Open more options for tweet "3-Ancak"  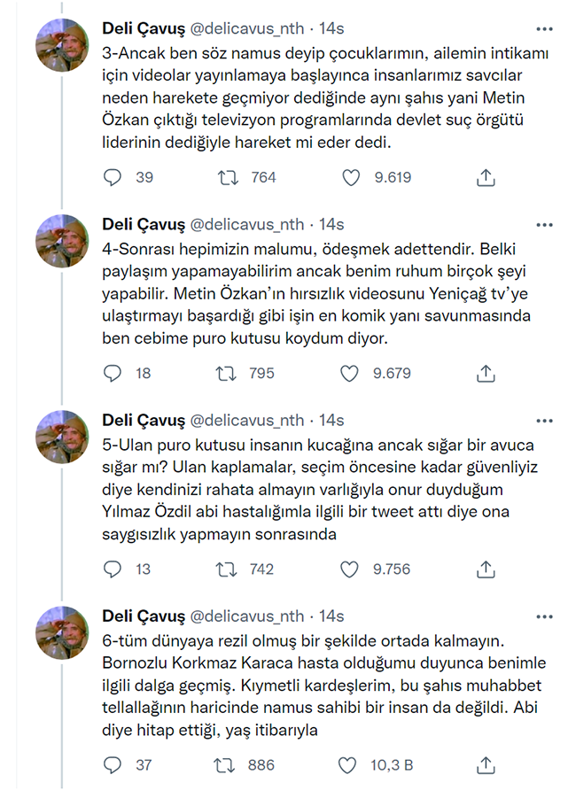pos(542,28)
